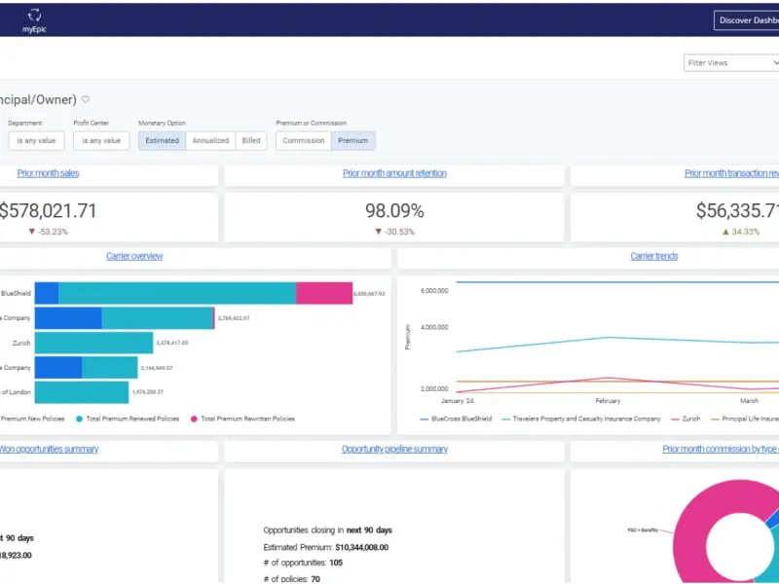This screenshot has height=584, width=779.
Task: Click the Total Premium Rewritten Policies legend dot
Action: pyautogui.click(x=194, y=419)
